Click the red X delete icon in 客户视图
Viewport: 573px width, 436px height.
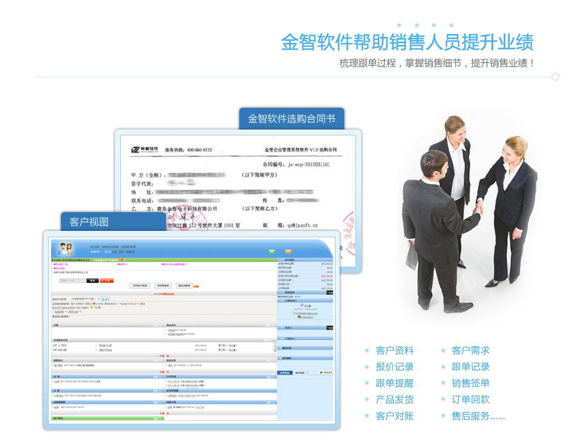click(x=99, y=308)
